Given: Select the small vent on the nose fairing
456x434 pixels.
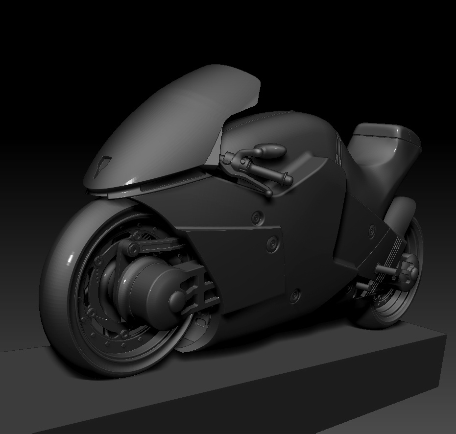Looking at the screenshot, I should pos(102,166).
